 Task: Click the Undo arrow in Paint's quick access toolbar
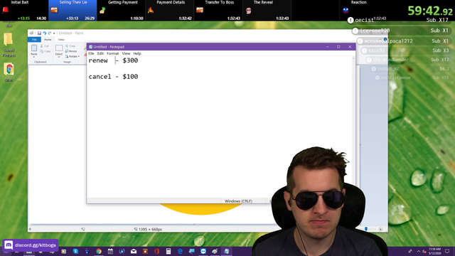pos(44,33)
